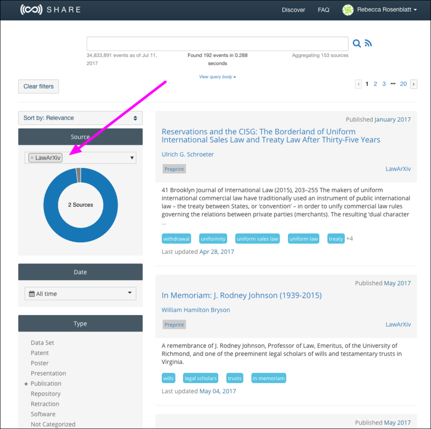Filter by the Not Categorized type
The image size is (431, 429).
click(53, 424)
